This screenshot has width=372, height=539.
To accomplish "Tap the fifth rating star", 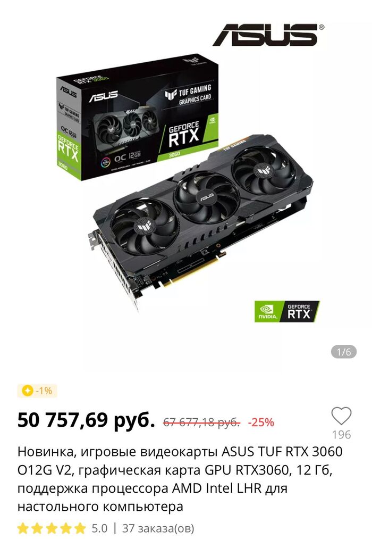I will [80, 528].
